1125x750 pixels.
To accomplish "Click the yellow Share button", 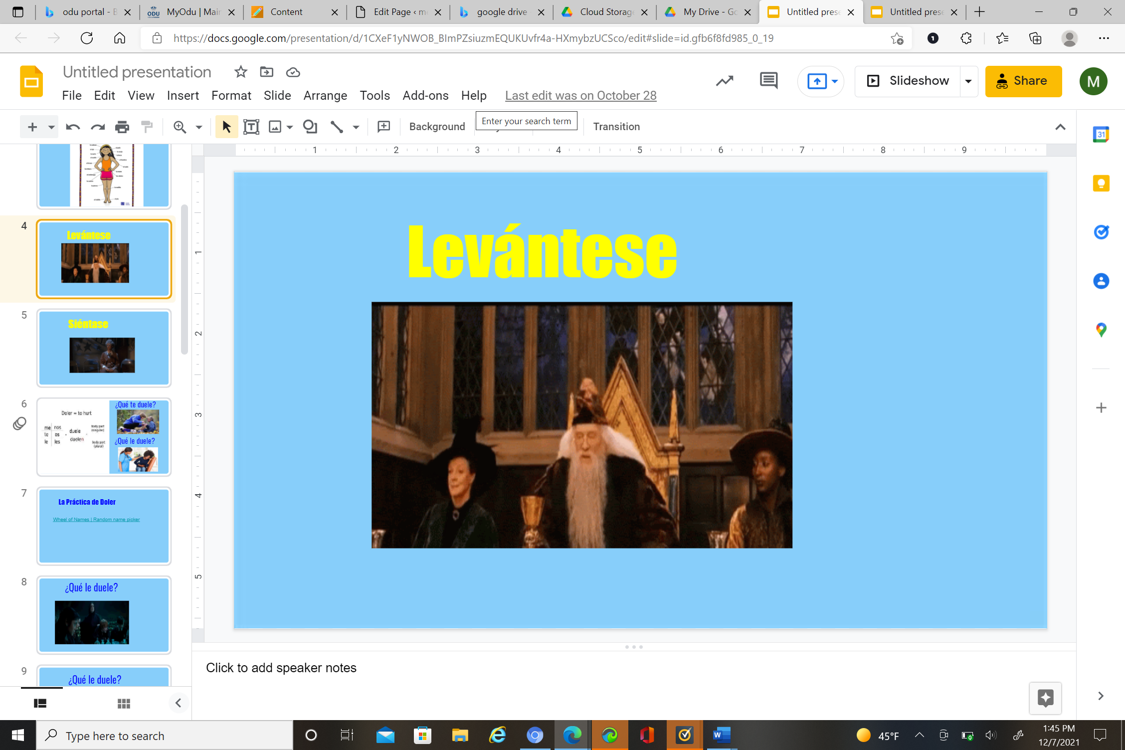I will pyautogui.click(x=1023, y=81).
